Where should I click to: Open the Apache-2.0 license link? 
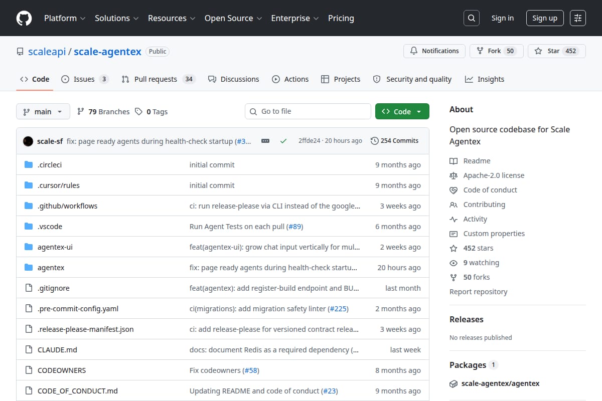tap(487, 175)
